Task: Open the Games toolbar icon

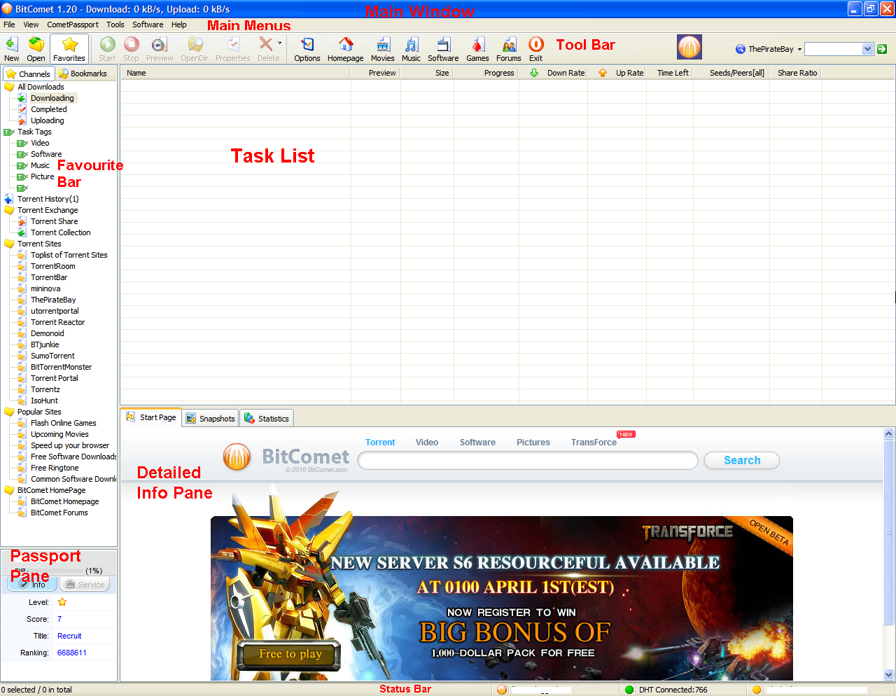Action: click(x=477, y=49)
